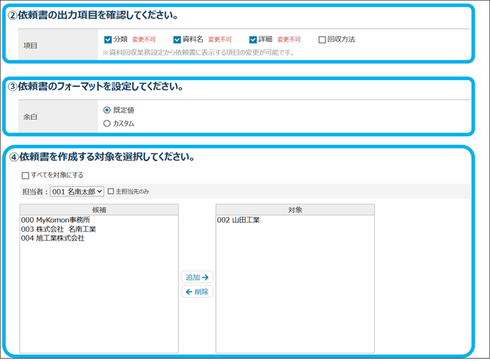
Task: Select 003 株式会社 名南工業 in the list
Action: point(58,229)
